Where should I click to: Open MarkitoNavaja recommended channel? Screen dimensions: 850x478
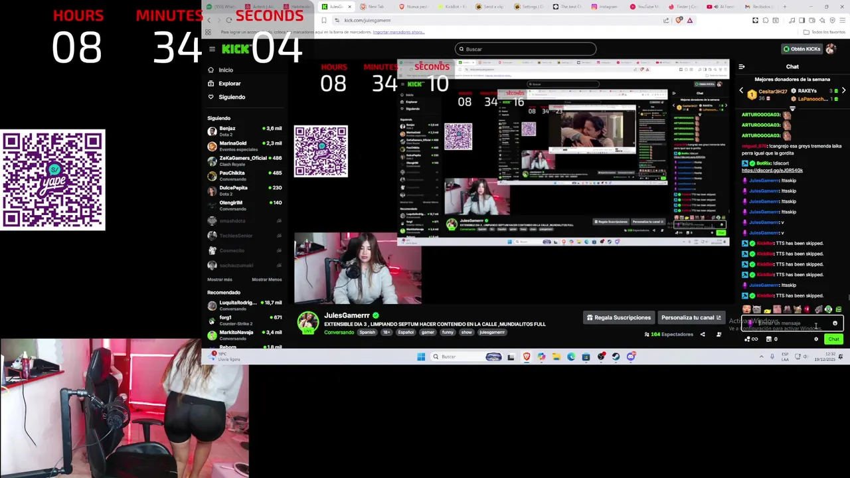click(244, 335)
